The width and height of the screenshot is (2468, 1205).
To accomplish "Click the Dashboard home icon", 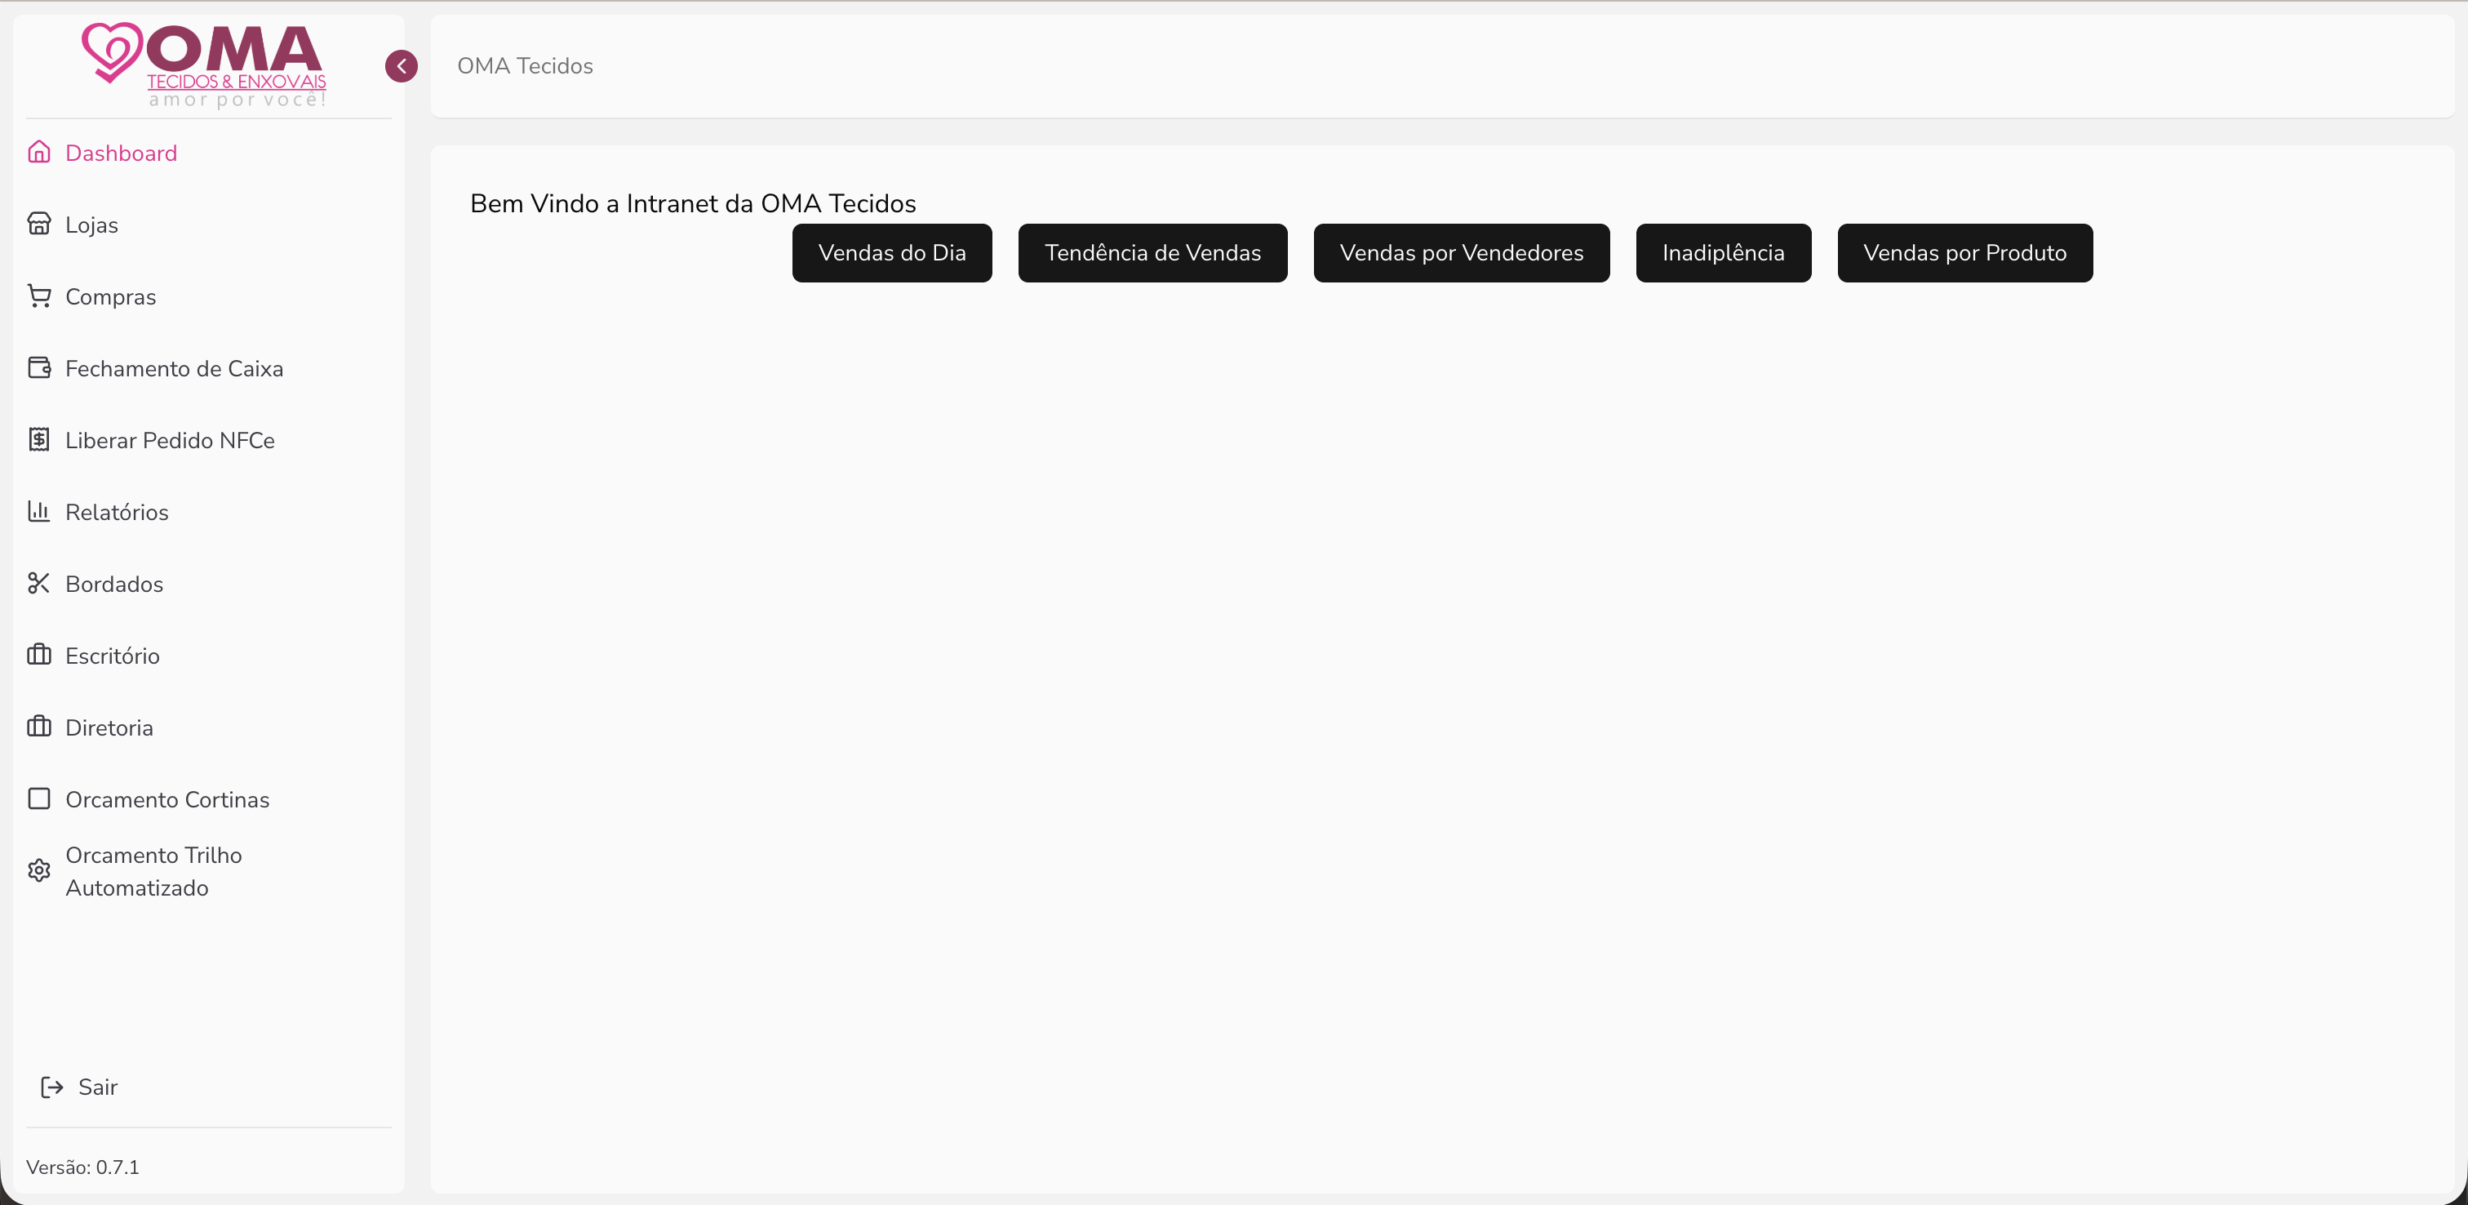I will point(39,153).
